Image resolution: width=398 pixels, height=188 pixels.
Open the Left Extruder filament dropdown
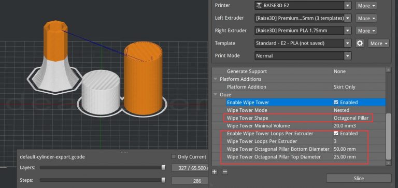(x=303, y=18)
